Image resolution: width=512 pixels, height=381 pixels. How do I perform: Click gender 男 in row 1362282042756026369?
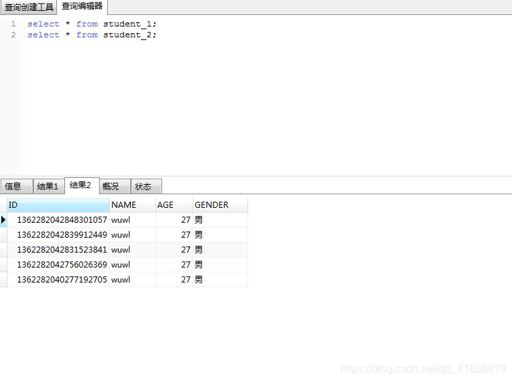coord(220,265)
